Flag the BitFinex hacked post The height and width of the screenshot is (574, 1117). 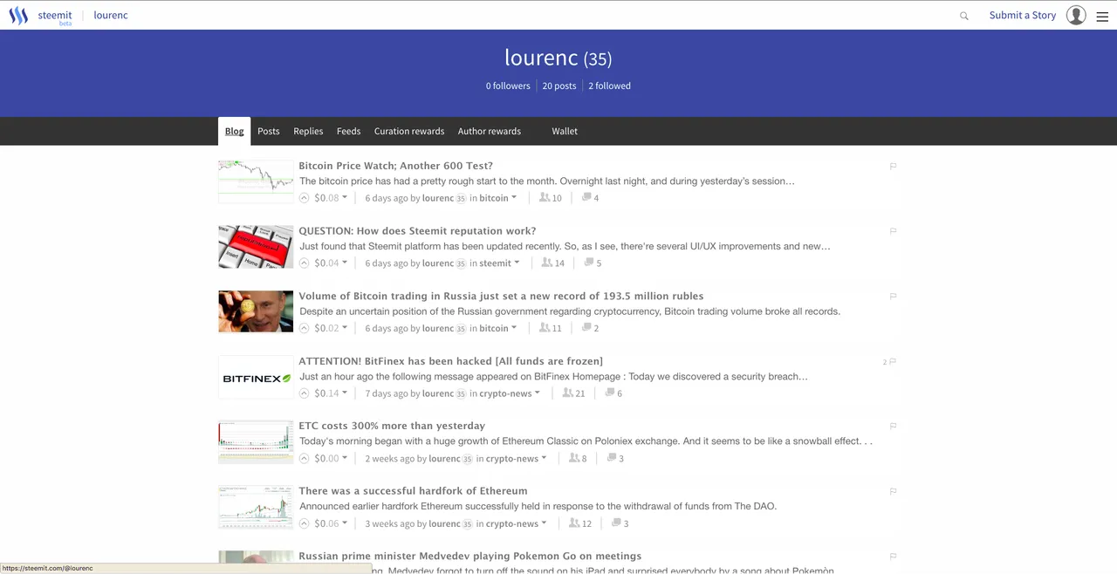[892, 361]
